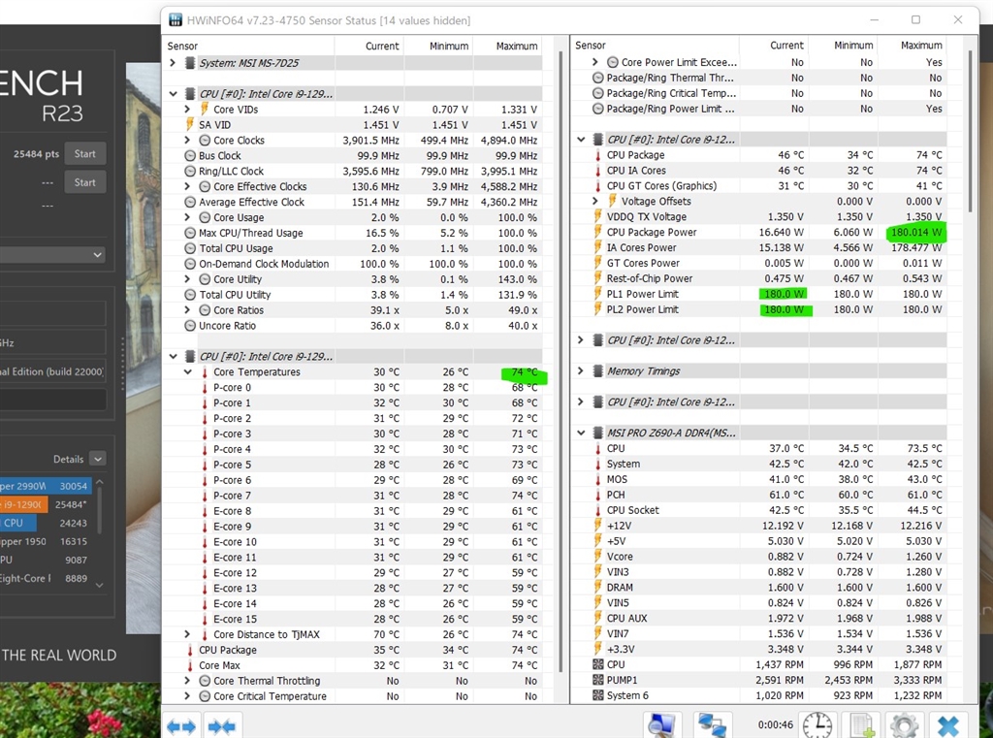Collapse the Core Temperatures list
993x738 pixels.
pos(187,371)
